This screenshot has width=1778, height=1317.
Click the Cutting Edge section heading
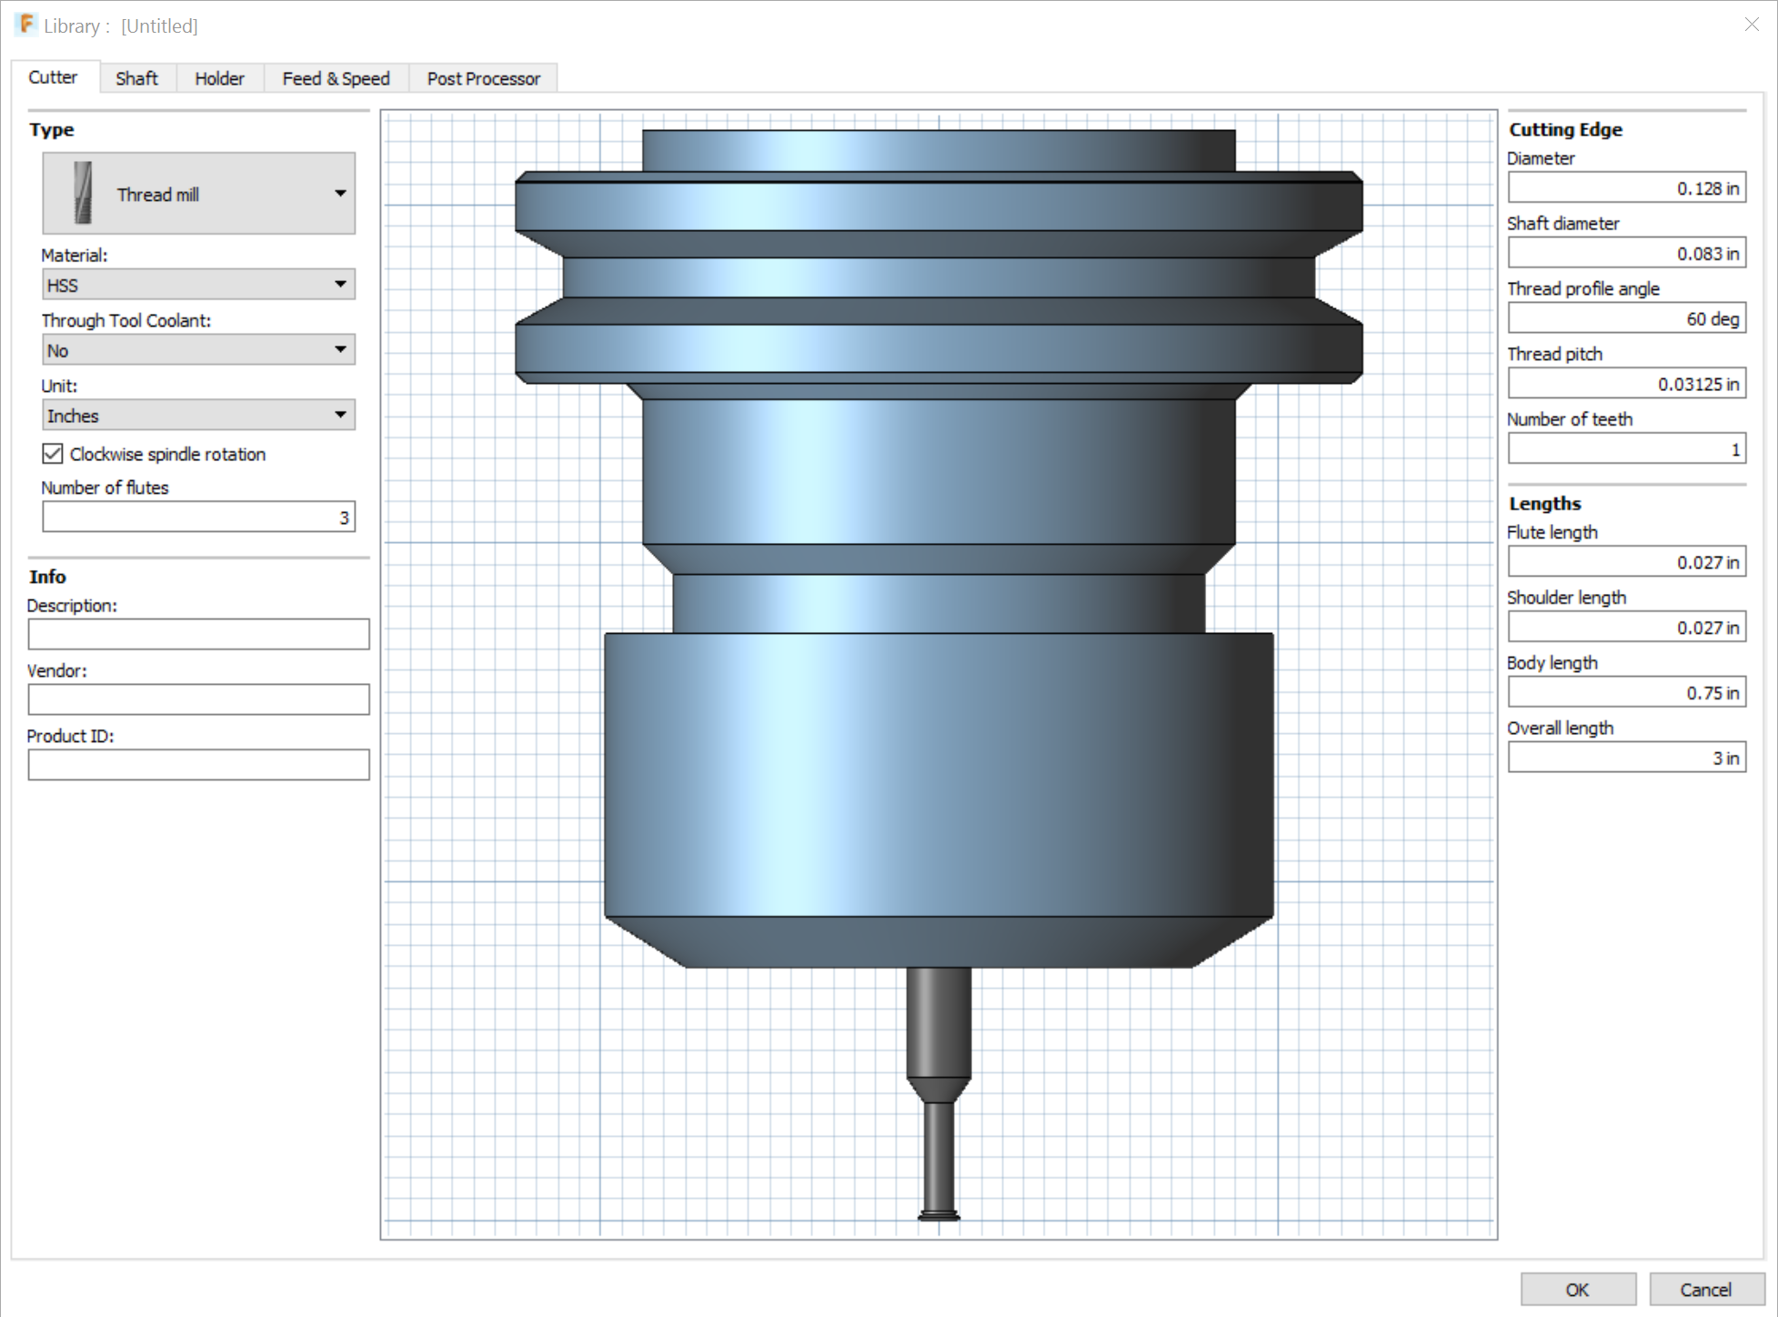pyautogui.click(x=1565, y=129)
